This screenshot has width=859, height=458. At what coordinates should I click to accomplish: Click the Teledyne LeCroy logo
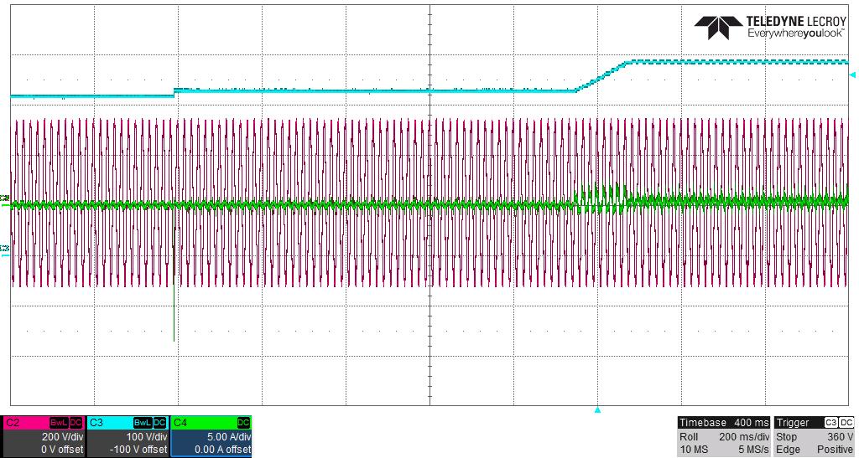[771, 28]
